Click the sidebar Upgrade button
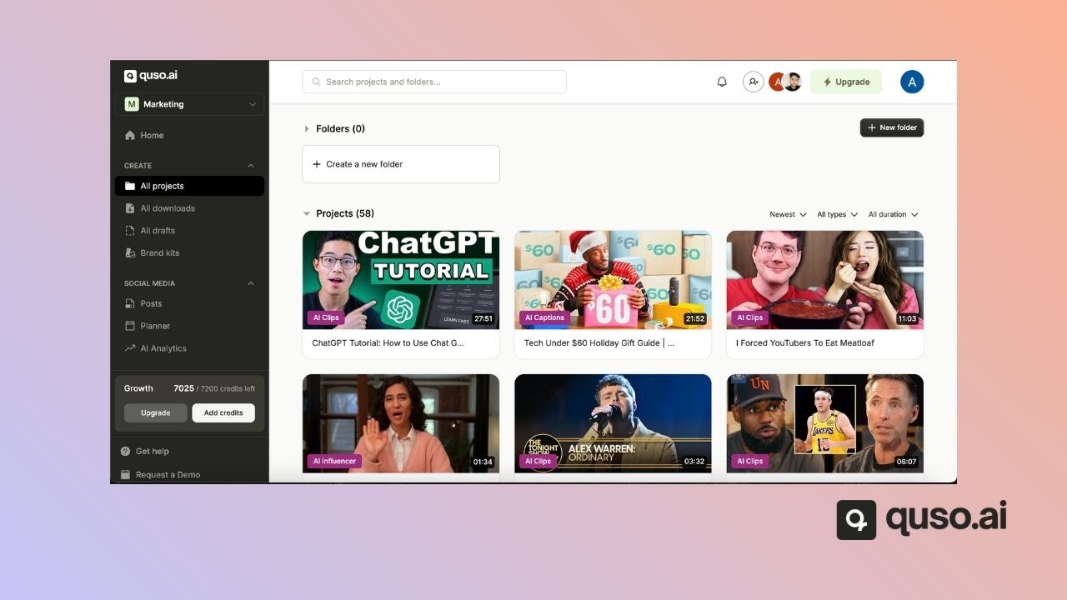This screenshot has height=600, width=1067. click(x=156, y=412)
